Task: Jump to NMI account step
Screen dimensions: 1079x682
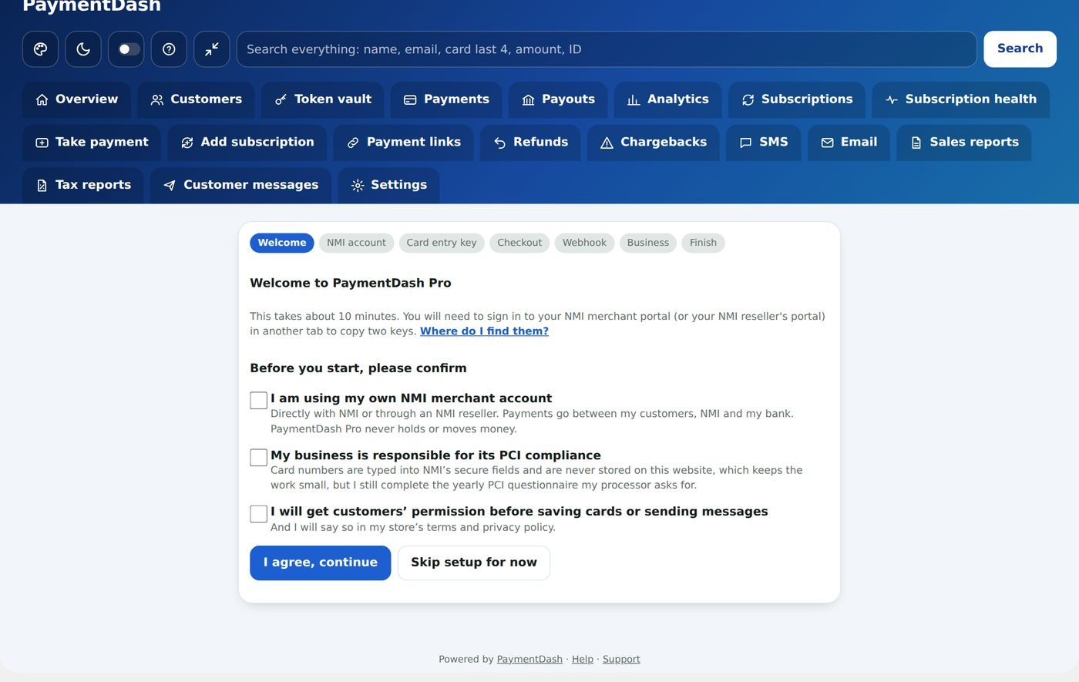Action: (356, 243)
